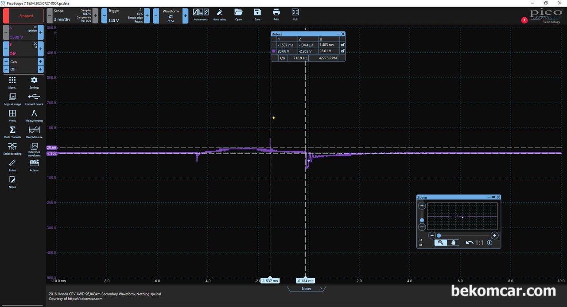Viewport: 567px width, 307px height.
Task: Adjust the horizontal zoom slider
Action: click(439, 236)
